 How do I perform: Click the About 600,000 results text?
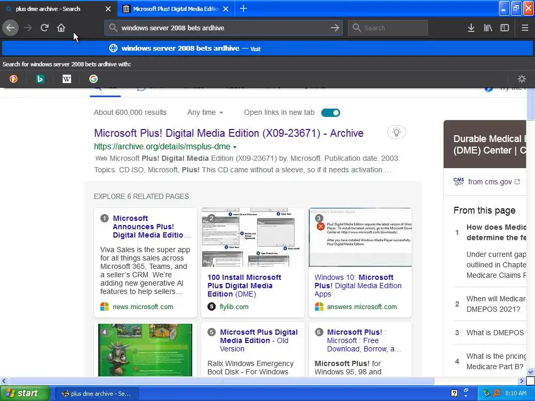130,112
